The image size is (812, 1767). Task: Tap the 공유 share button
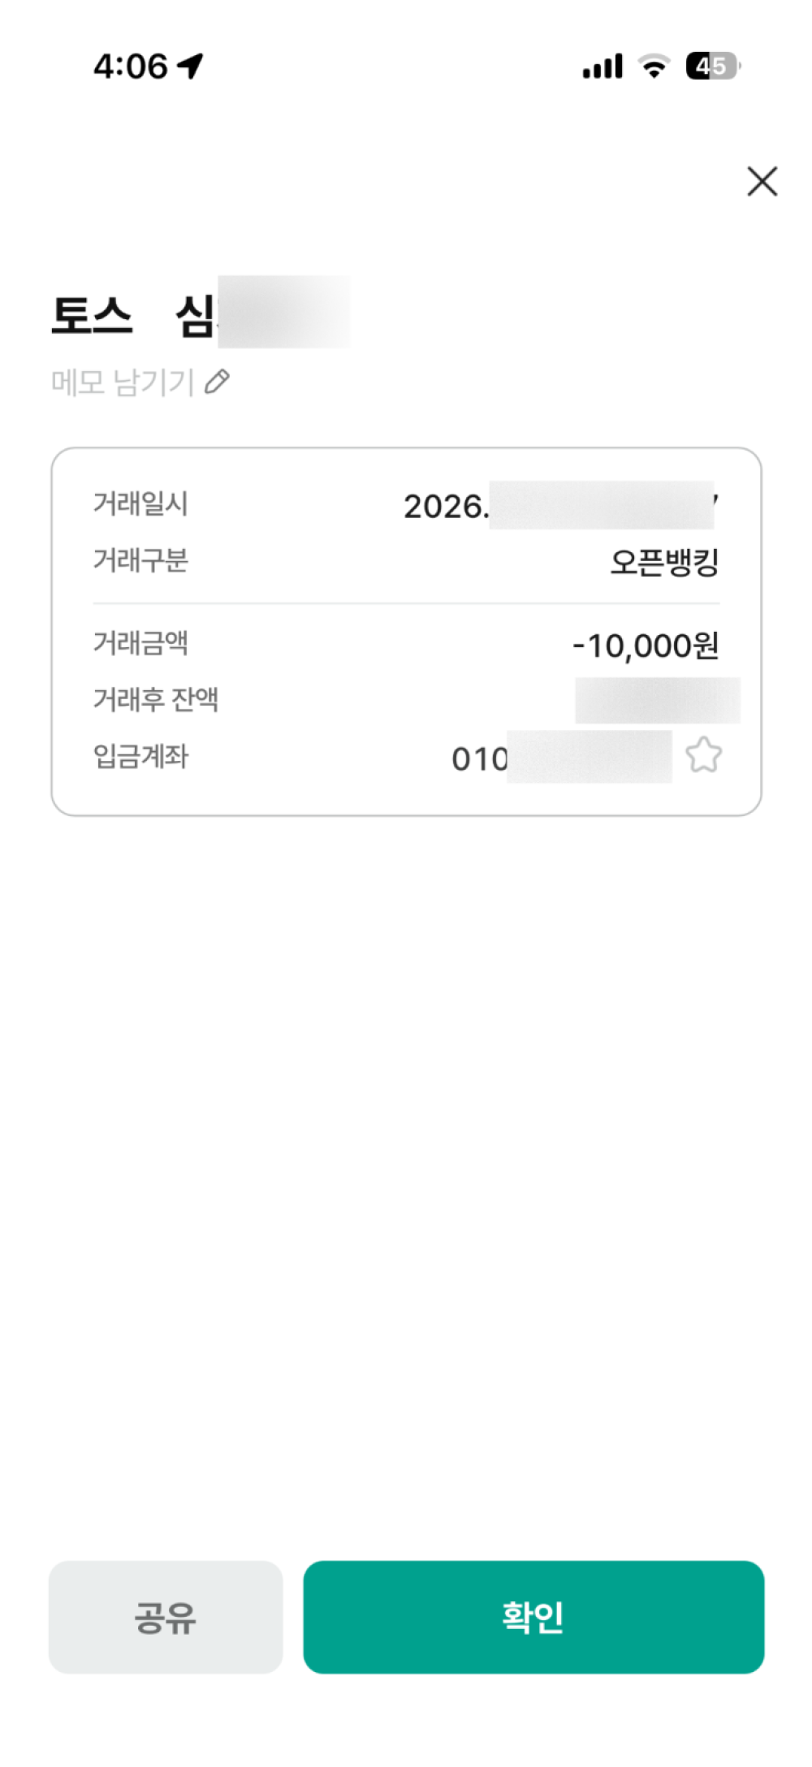tap(166, 1616)
